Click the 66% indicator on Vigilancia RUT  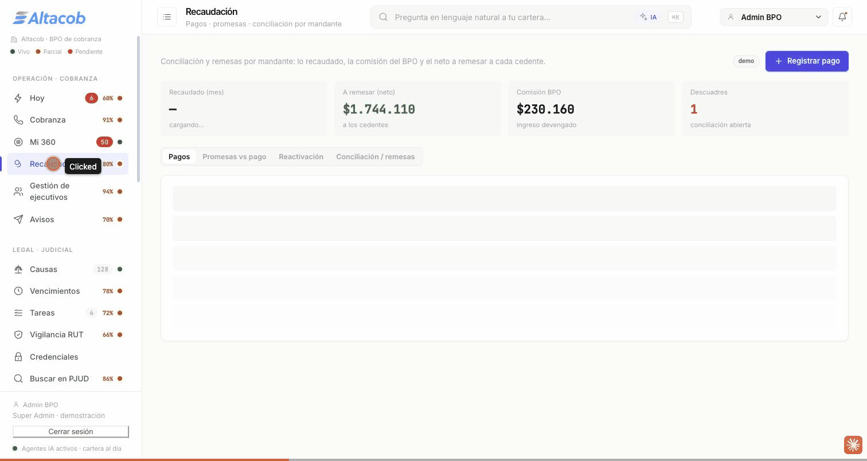[108, 334]
